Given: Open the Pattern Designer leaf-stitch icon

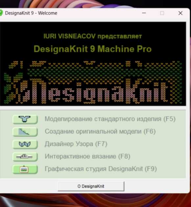Looking at the screenshot, I should 25,144.
